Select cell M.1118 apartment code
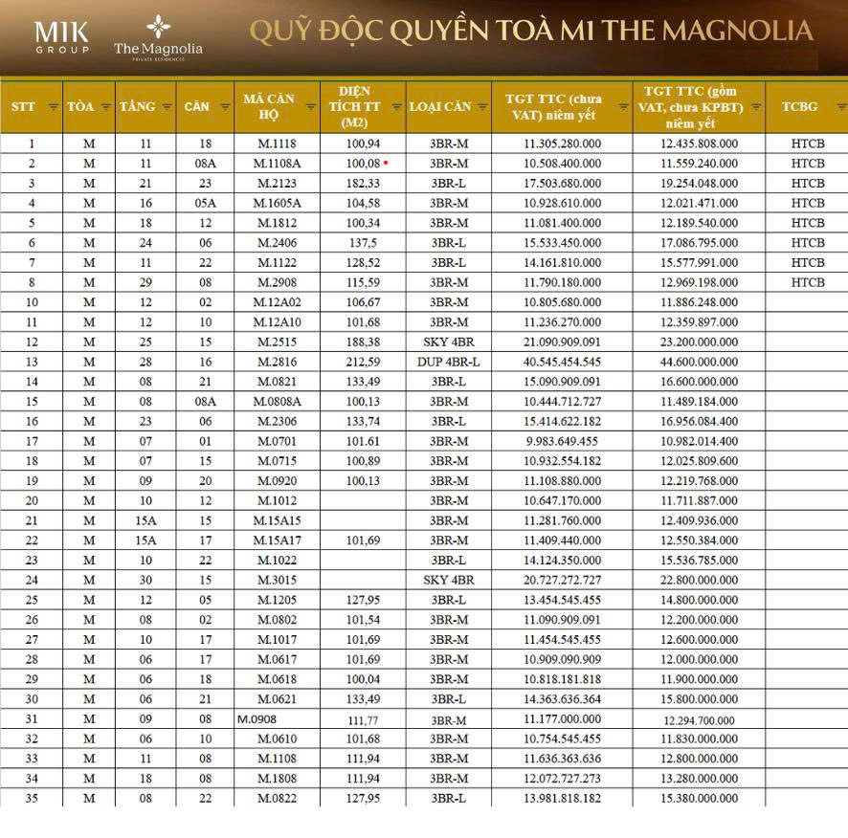The height and width of the screenshot is (838, 848). 277,143
